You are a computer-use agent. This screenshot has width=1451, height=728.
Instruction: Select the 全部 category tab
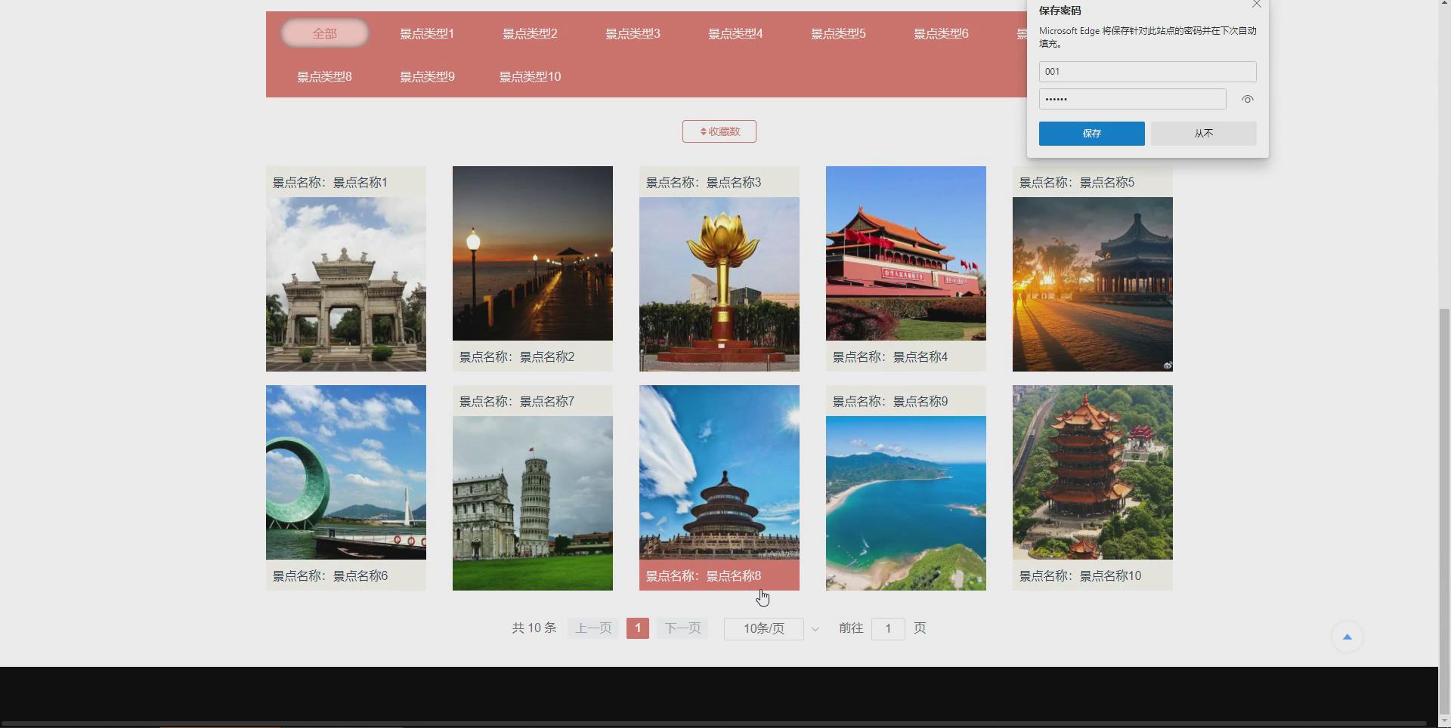click(x=323, y=33)
